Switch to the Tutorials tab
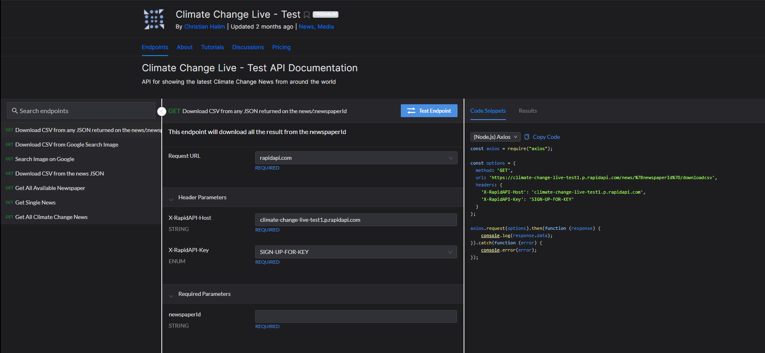The image size is (765, 353). pos(212,47)
